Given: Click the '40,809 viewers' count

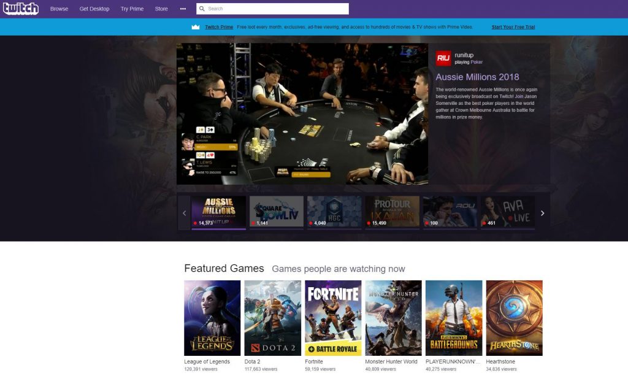Looking at the screenshot, I should click(x=380, y=369).
